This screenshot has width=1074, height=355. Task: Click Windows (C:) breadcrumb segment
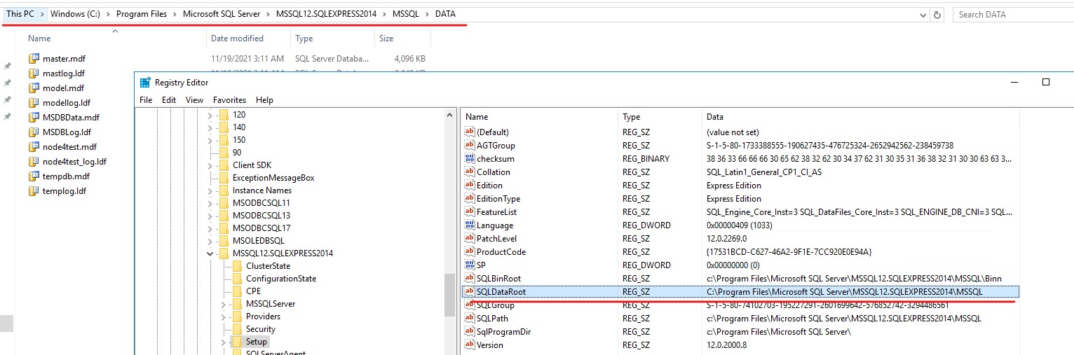(76, 15)
